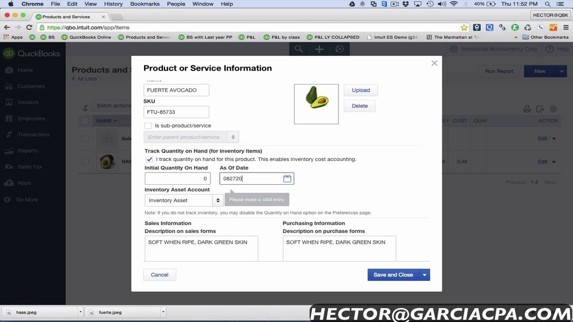The width and height of the screenshot is (573, 322).
Task: Open the P&L by class bookmark
Action: coord(282,37)
